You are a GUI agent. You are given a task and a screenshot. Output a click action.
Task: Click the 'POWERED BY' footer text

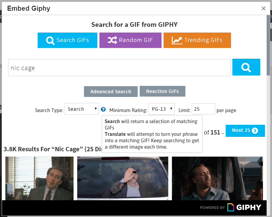[x=212, y=208]
